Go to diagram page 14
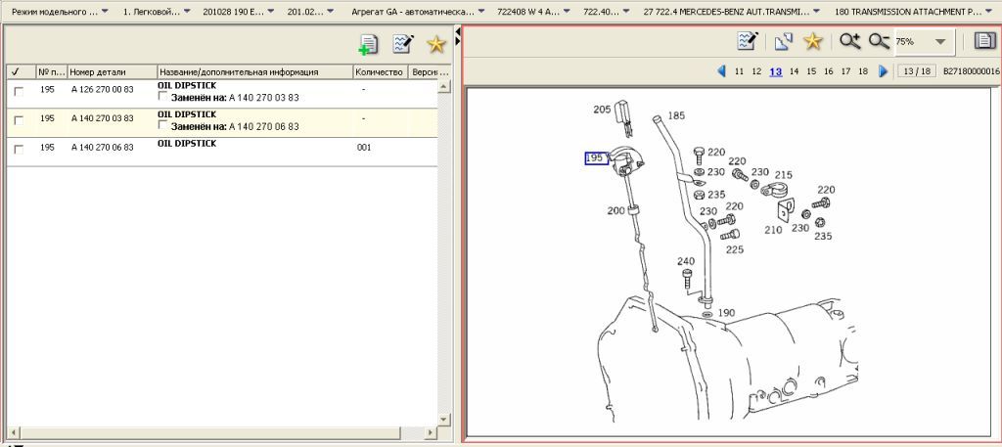This screenshot has width=1002, height=447. [794, 71]
